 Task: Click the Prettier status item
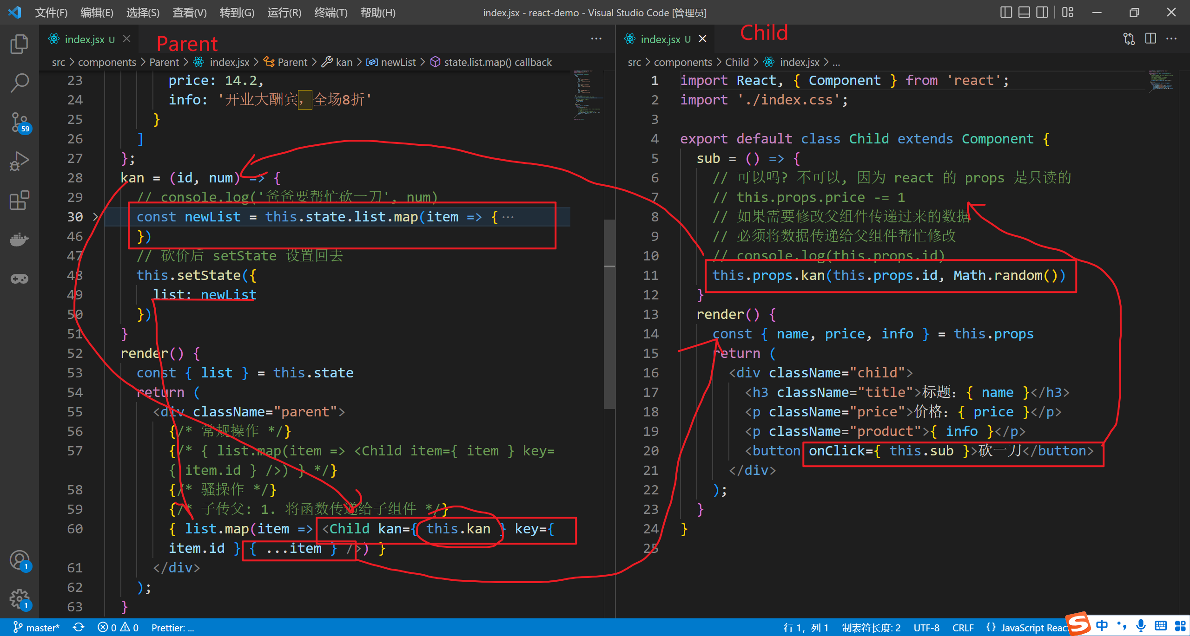(x=172, y=628)
